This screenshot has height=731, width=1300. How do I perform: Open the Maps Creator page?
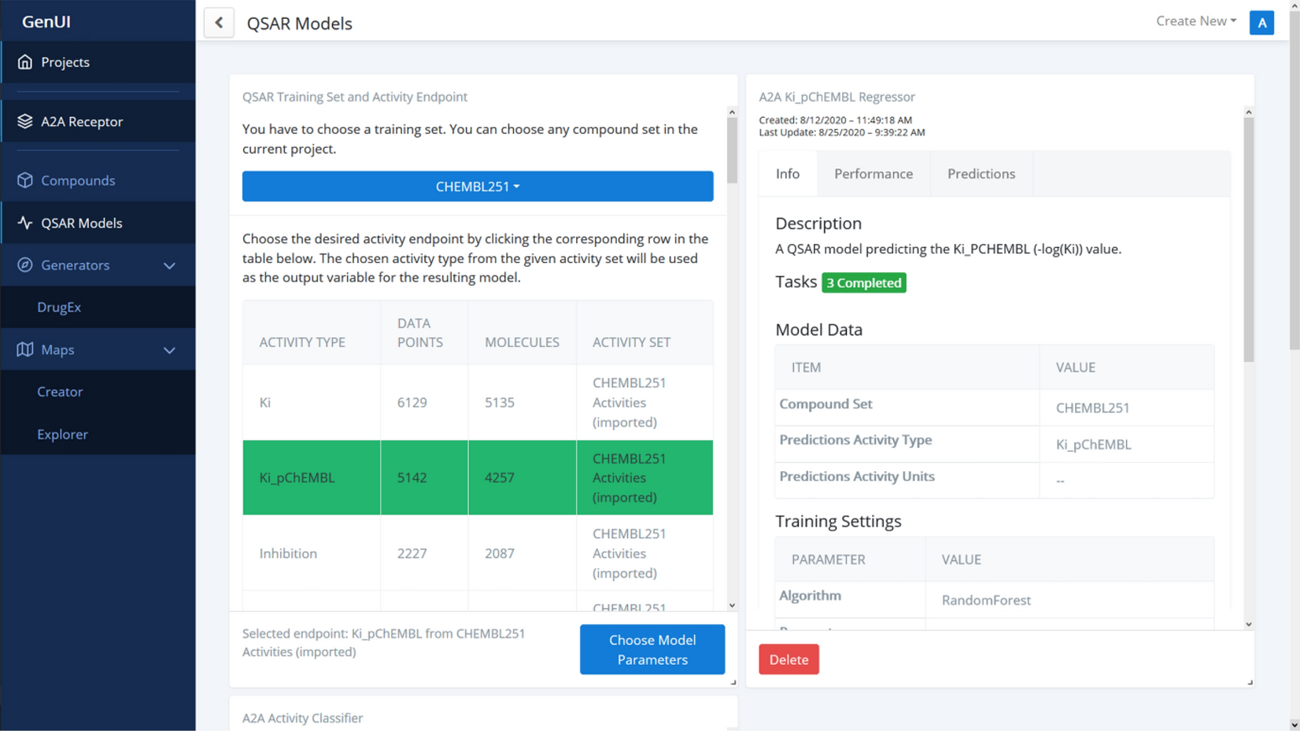60,391
